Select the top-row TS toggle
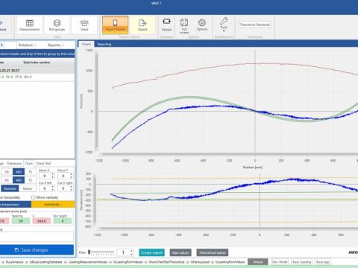The height and width of the screenshot is (268, 358). pos(31,172)
